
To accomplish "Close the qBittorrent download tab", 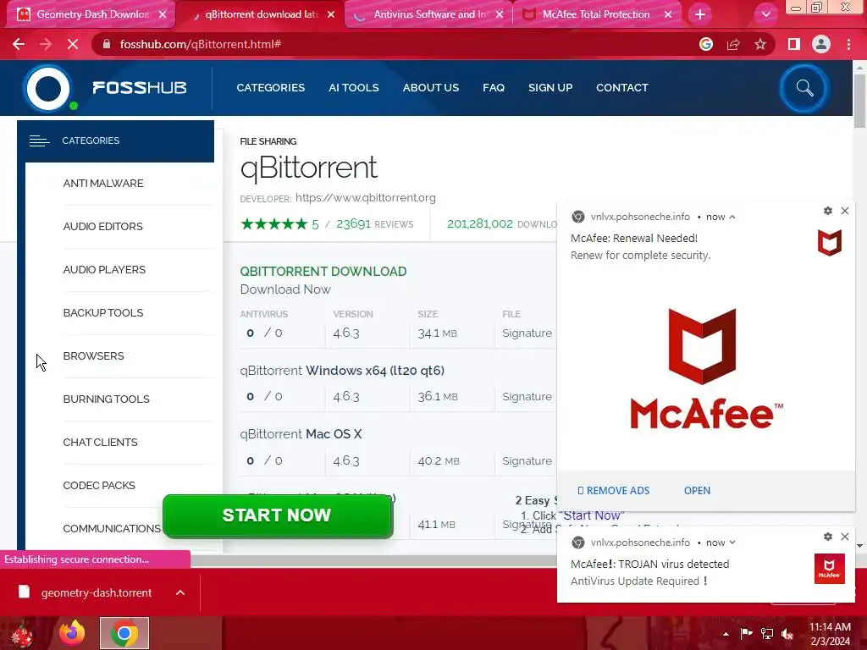I will tap(331, 14).
